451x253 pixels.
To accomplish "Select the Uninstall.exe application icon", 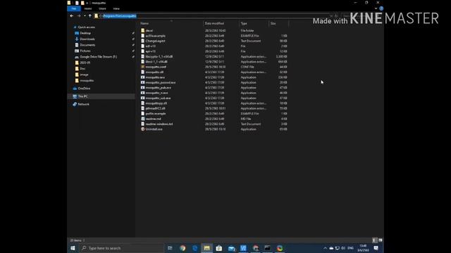I will pyautogui.click(x=143, y=129).
